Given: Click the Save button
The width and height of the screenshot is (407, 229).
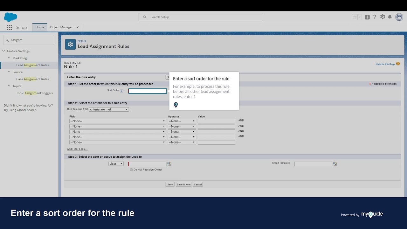Looking at the screenshot, I should [170, 184].
